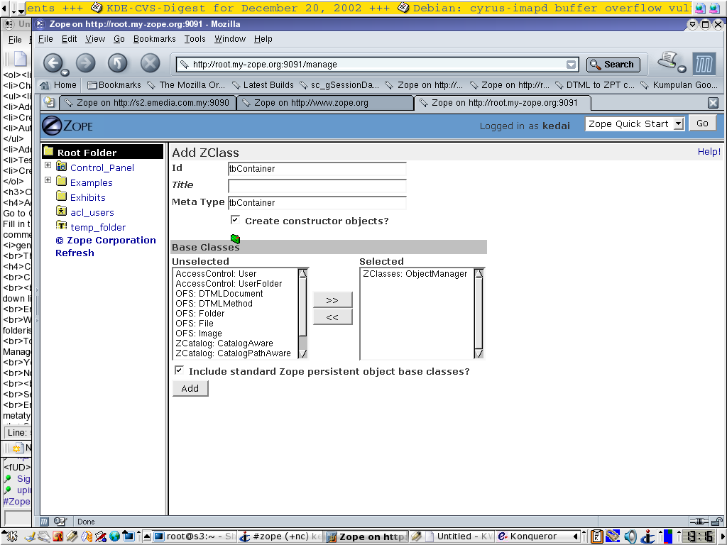
Task: Click the Root Folder icon
Action: 48,151
